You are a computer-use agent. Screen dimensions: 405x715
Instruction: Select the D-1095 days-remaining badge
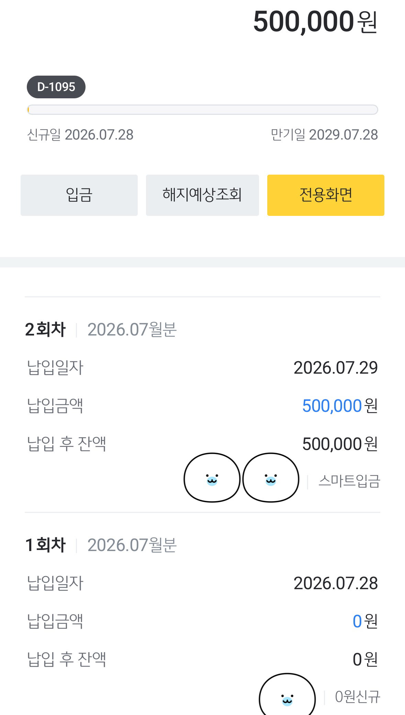[x=56, y=87]
